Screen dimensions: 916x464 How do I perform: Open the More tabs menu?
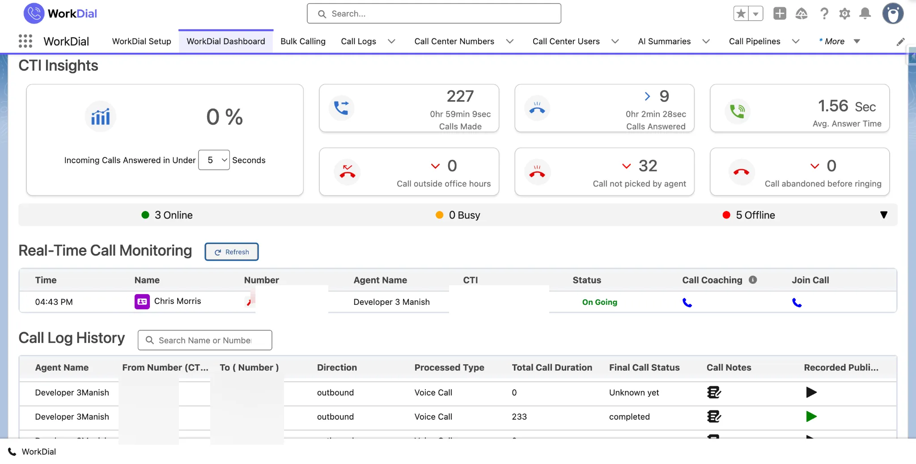tap(839, 41)
